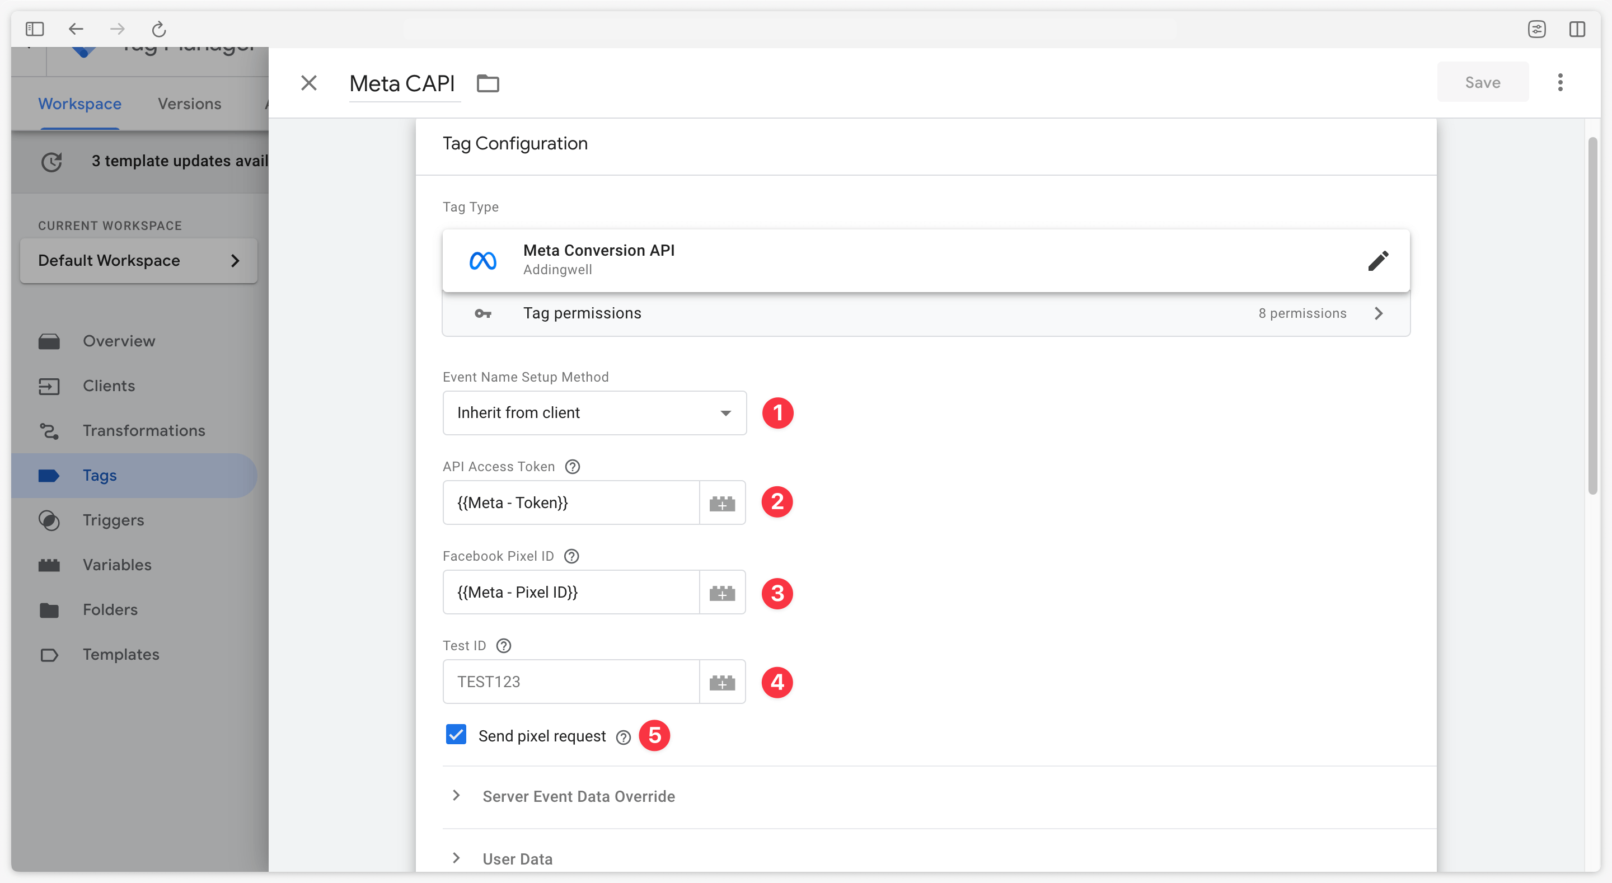
Task: Reload the page
Action: point(159,29)
